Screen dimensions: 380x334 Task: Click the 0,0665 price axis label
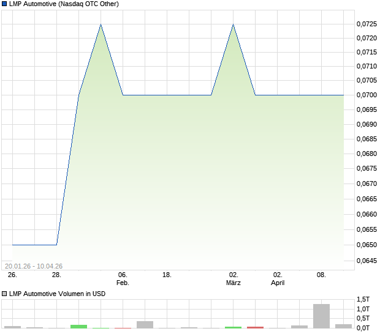[367, 199]
